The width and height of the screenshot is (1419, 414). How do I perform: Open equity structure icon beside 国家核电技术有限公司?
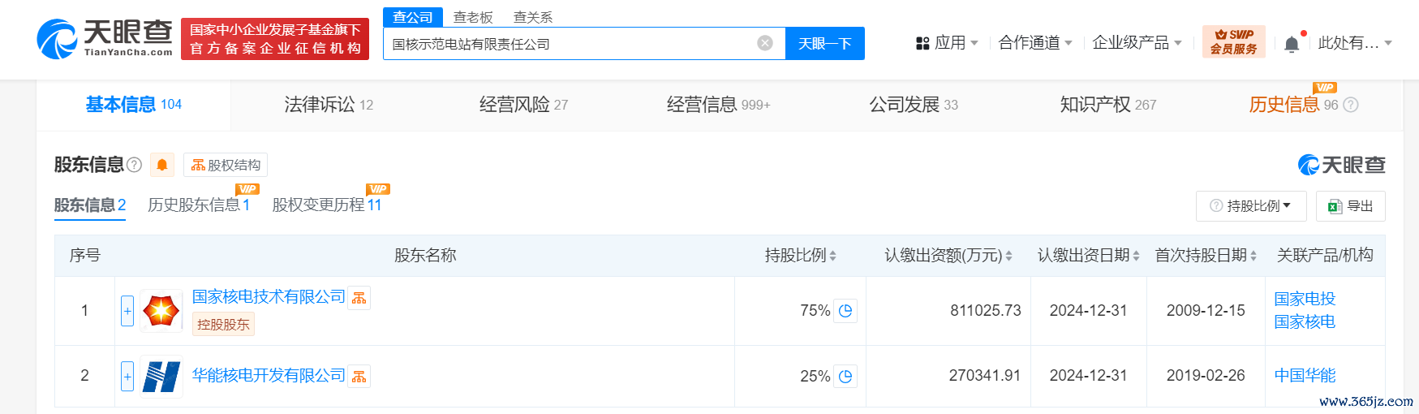[x=359, y=298]
